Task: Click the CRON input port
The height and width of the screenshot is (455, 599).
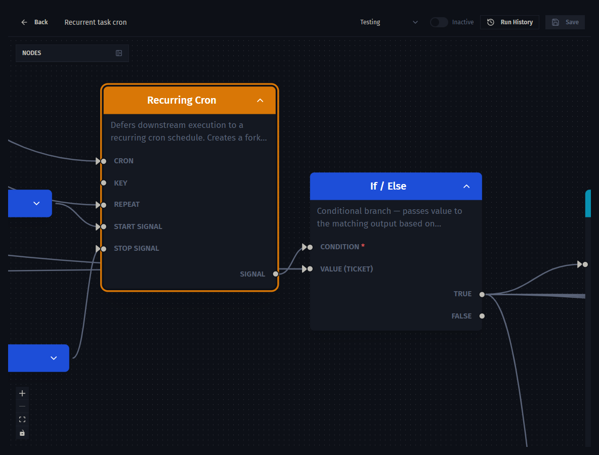Action: click(104, 161)
